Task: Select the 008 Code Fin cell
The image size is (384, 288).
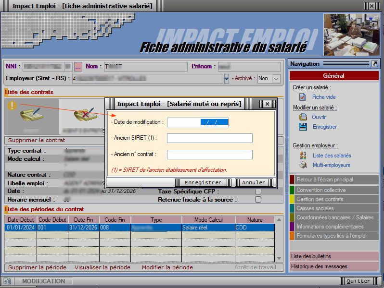Action: coord(115,228)
